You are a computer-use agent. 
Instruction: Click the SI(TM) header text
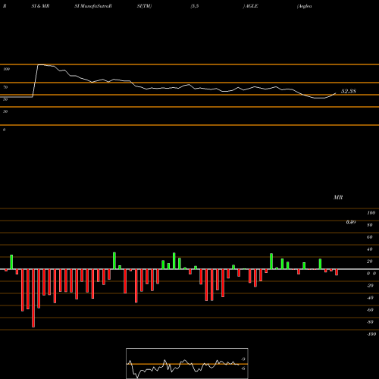pyautogui.click(x=144, y=6)
